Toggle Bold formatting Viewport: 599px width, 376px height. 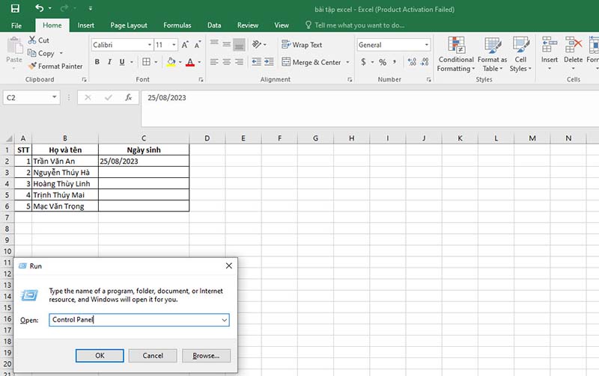97,62
